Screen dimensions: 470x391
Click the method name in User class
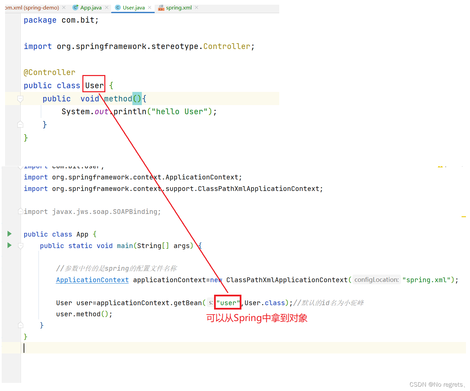[x=118, y=99]
